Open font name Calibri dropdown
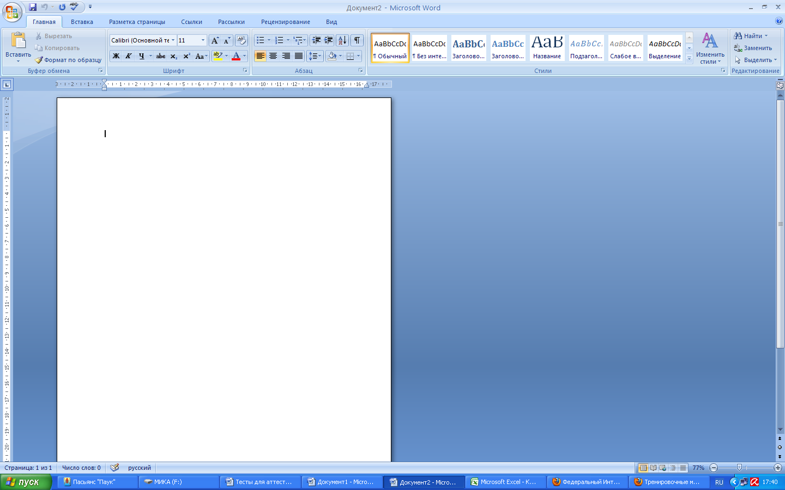The height and width of the screenshot is (490, 785). 173,40
